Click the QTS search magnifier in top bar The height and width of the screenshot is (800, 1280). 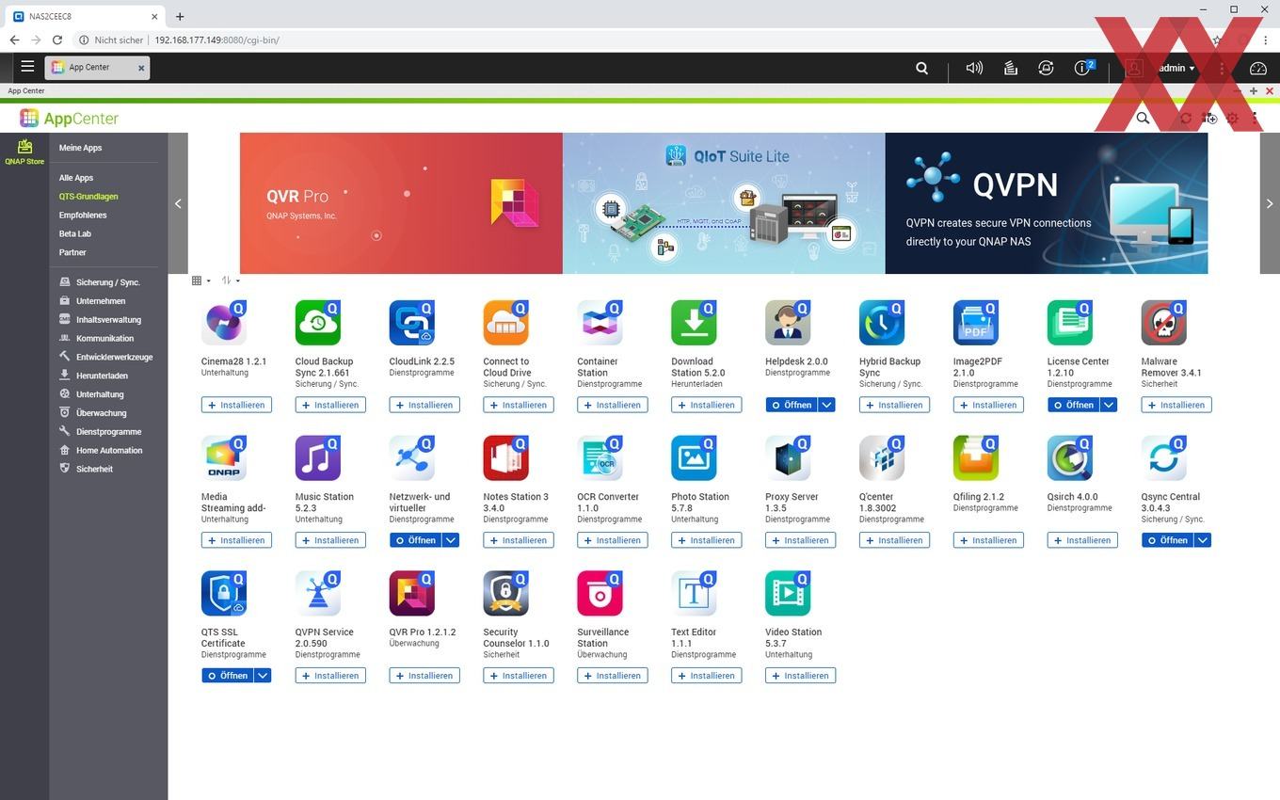tap(922, 68)
